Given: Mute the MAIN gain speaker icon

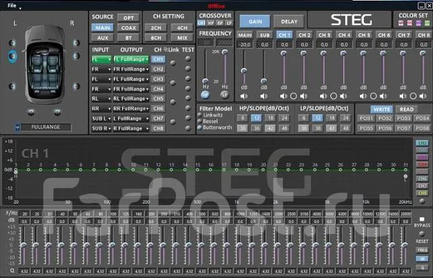Looking at the screenshot, I should (244, 96).
